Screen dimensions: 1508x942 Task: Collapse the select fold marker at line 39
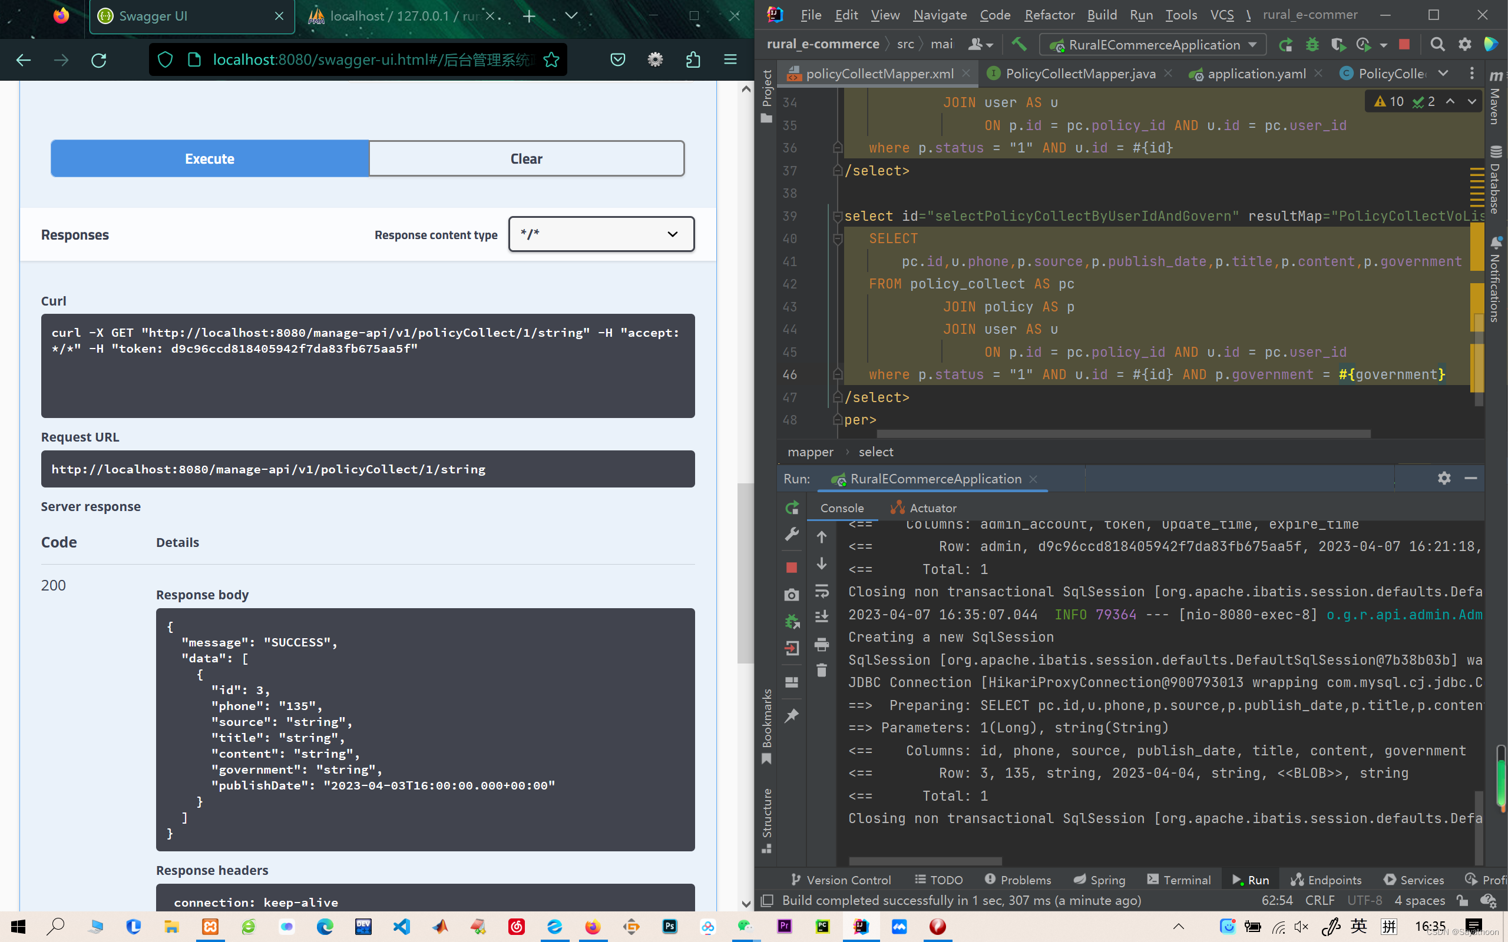coord(838,216)
